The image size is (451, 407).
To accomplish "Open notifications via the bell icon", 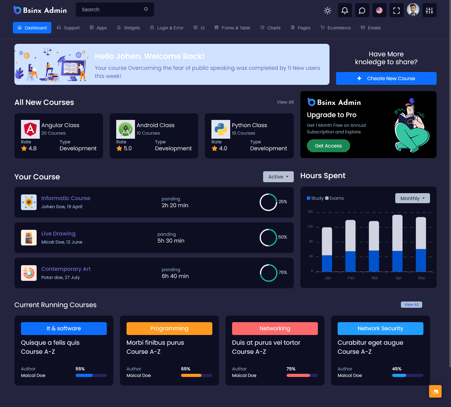I will point(345,10).
